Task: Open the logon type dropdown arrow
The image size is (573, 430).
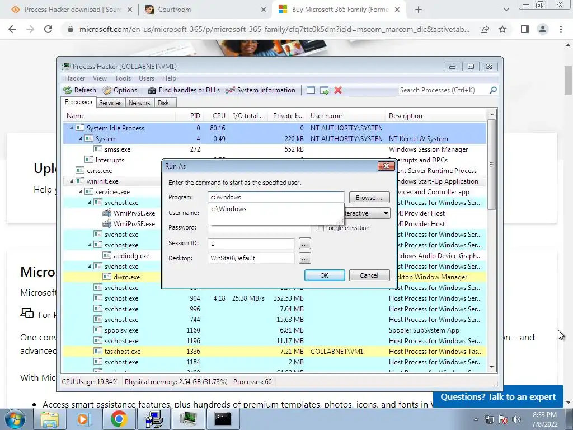Action: coord(386,213)
